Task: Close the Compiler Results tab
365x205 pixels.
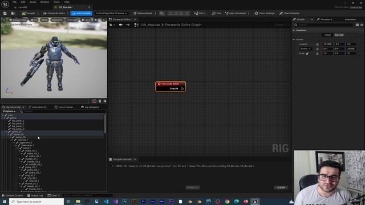Action: (135, 159)
